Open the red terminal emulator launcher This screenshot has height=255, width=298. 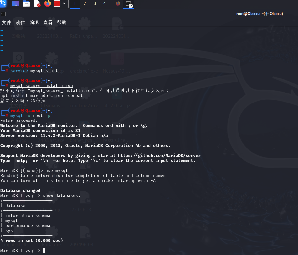[x=57, y=4]
